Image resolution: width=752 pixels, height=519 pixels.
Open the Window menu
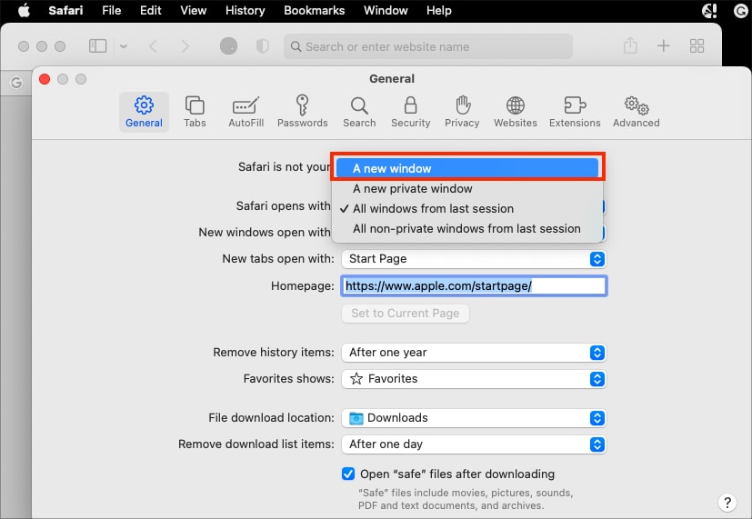386,11
